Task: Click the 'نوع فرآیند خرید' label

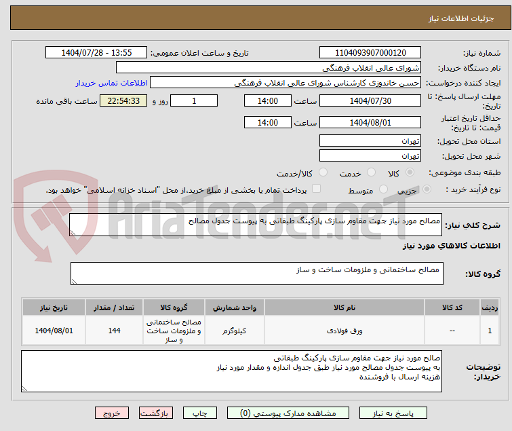Action: click(473, 189)
